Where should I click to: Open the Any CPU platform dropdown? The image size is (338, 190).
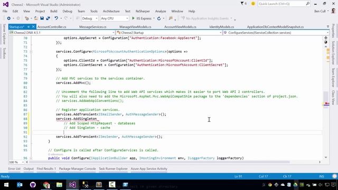pyautogui.click(x=115, y=18)
